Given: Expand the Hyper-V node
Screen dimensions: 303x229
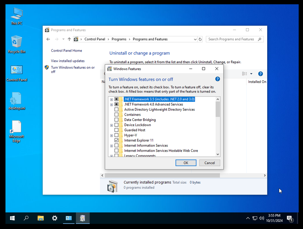Looking at the screenshot, I should pyautogui.click(x=112, y=136).
